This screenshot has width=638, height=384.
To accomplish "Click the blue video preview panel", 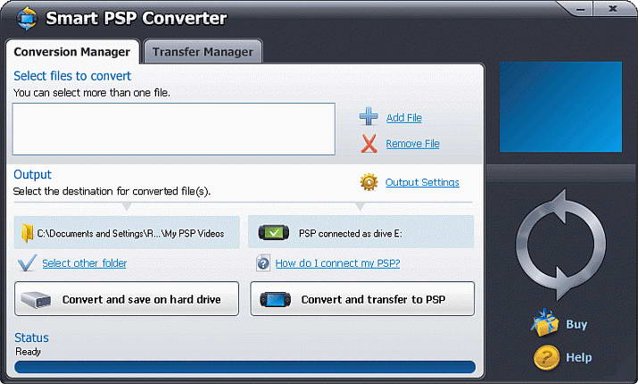I will [560, 106].
